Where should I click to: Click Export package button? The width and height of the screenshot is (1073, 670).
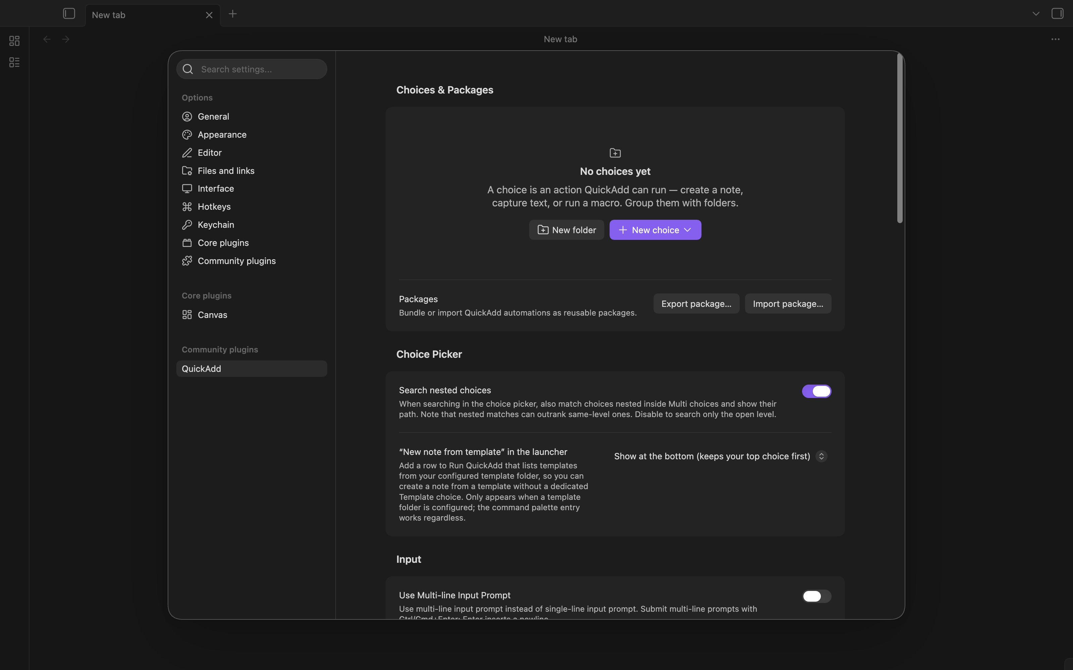coord(696,304)
